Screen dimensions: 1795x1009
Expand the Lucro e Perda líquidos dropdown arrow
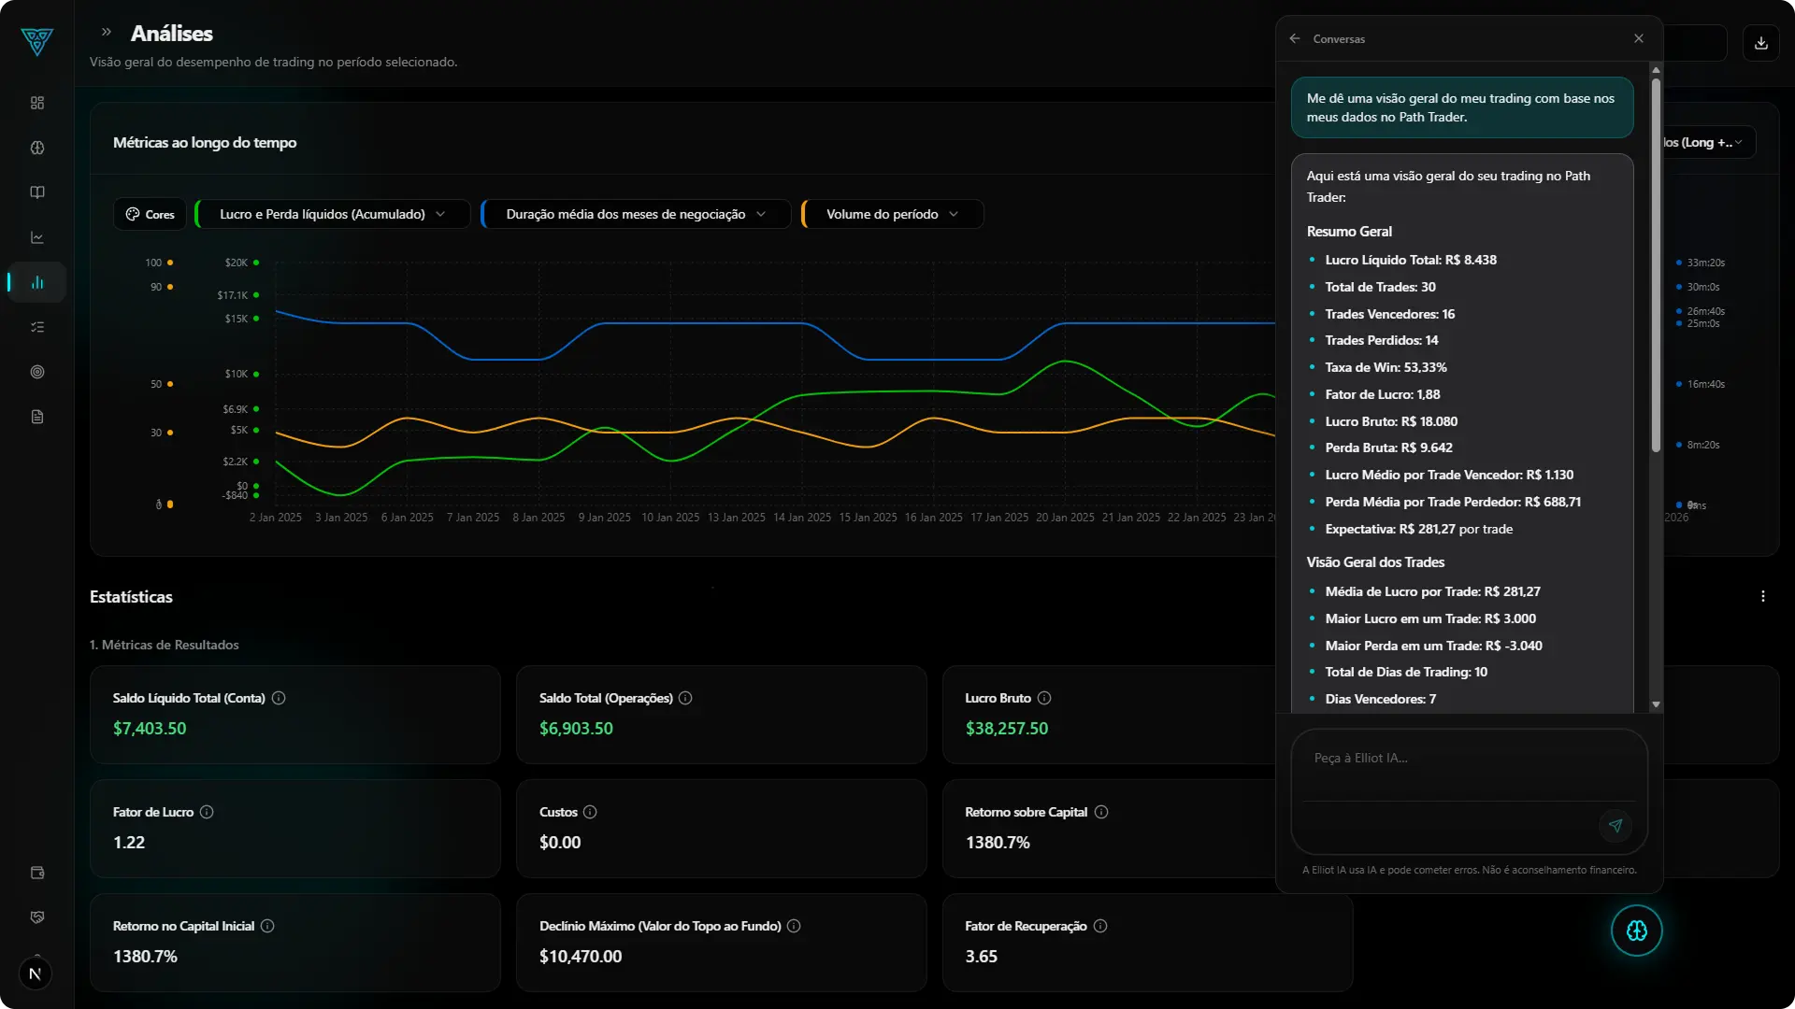tap(440, 213)
